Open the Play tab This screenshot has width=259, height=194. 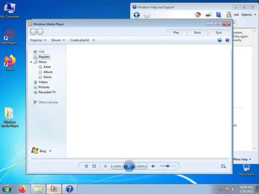(x=176, y=33)
